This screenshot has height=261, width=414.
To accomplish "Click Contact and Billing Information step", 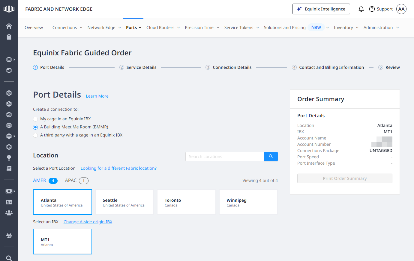I will click(x=328, y=67).
